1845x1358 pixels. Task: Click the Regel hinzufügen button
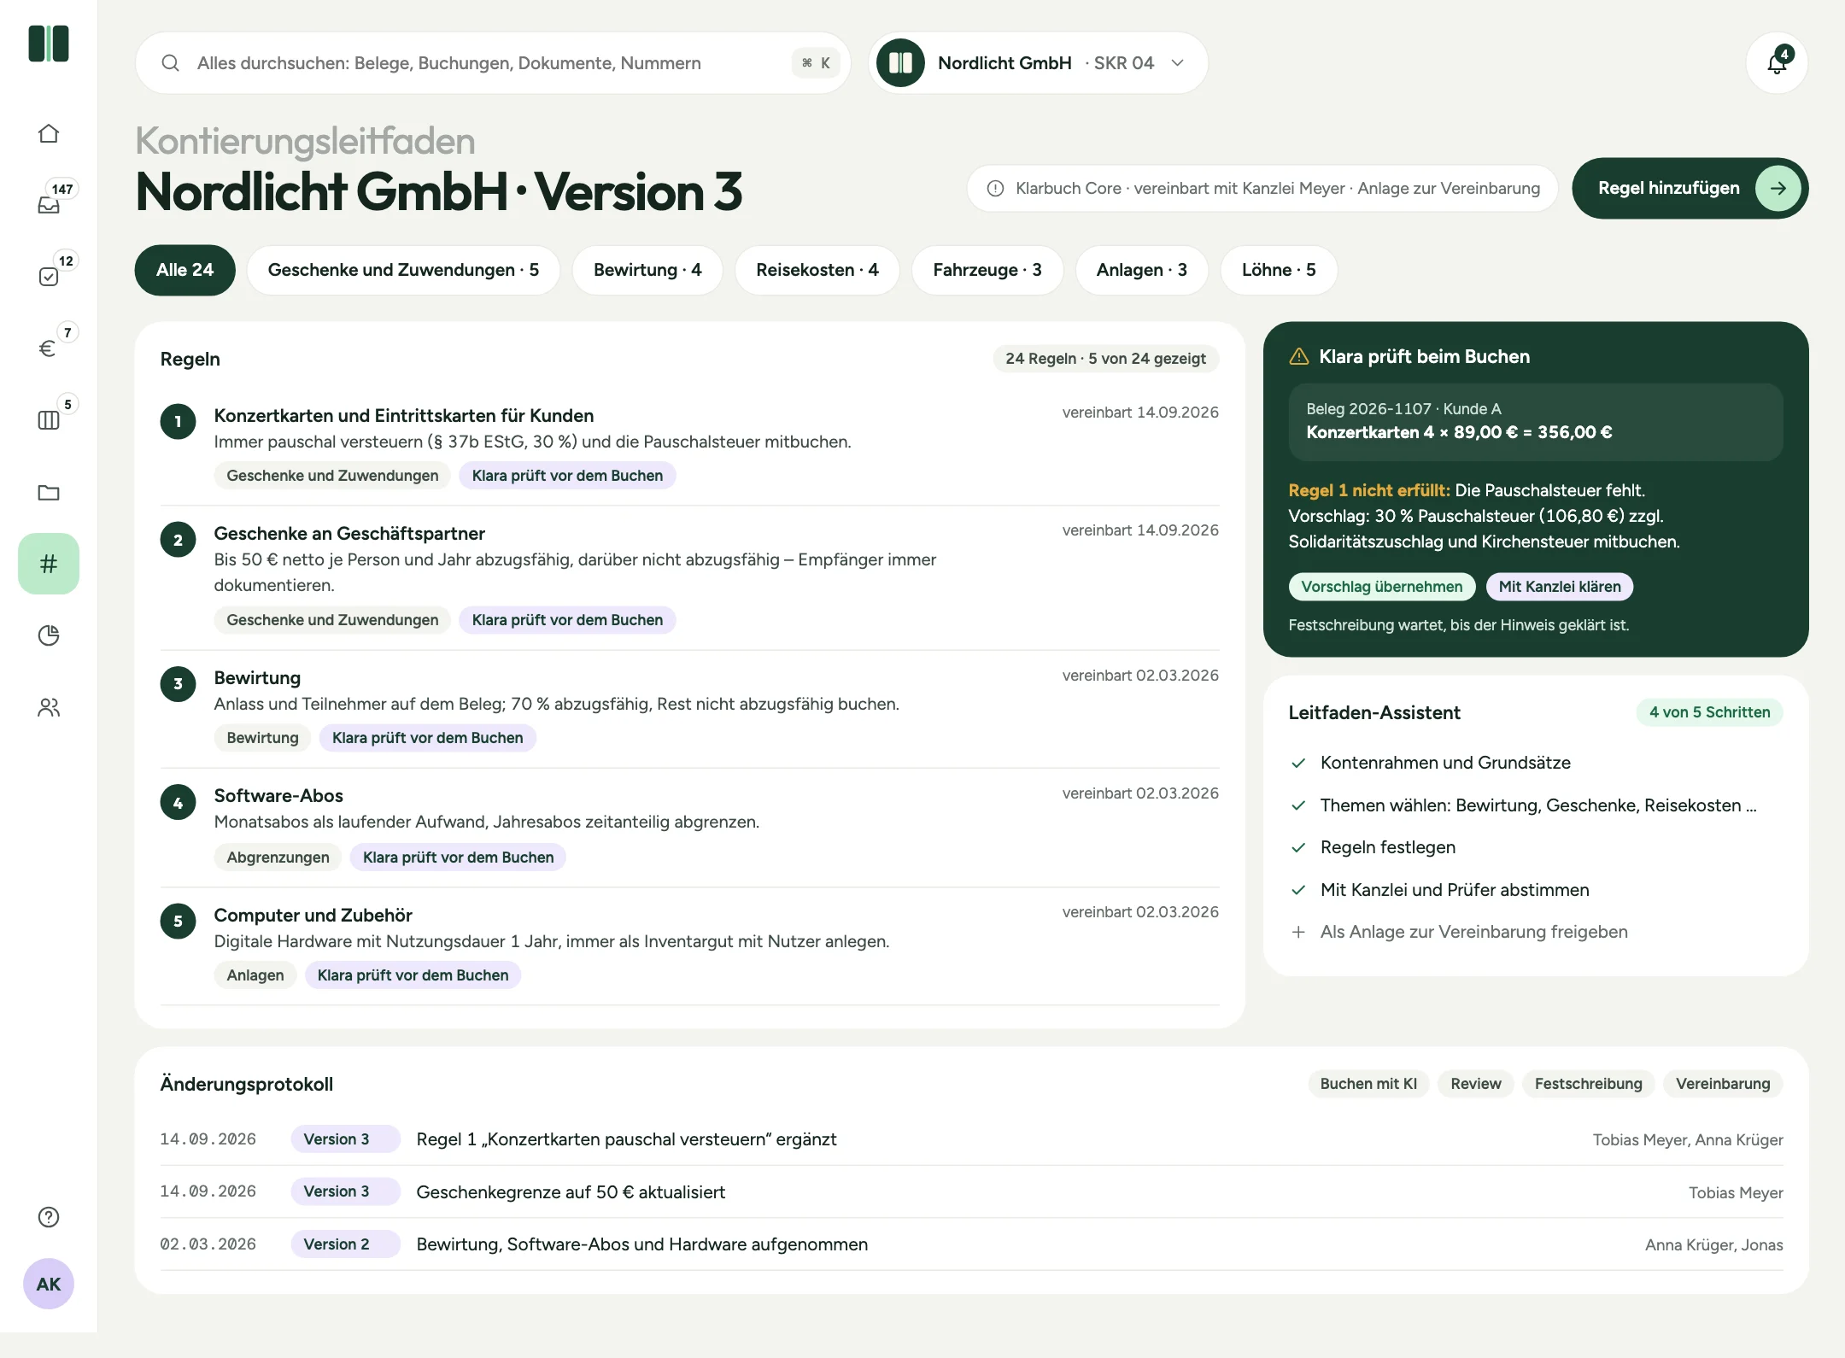pyautogui.click(x=1690, y=188)
